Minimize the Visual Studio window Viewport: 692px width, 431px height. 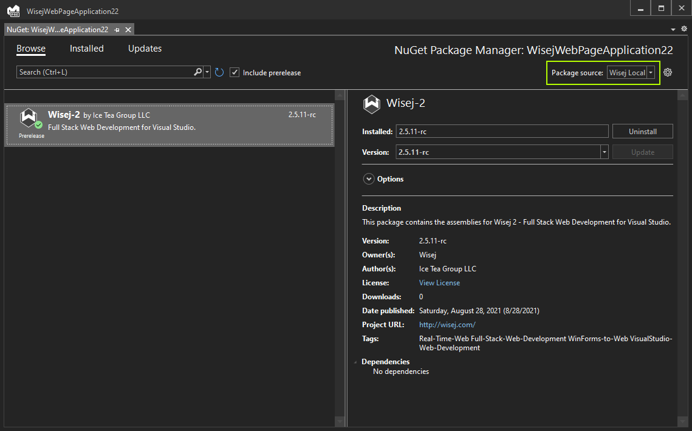click(x=640, y=8)
